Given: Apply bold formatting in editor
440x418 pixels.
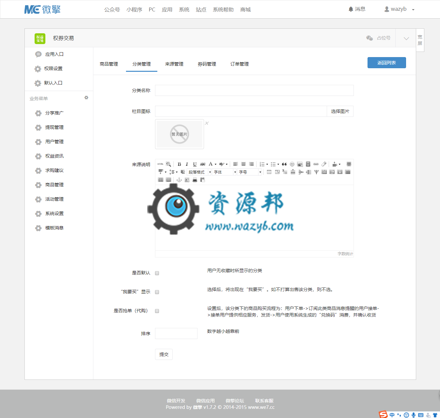Looking at the screenshot, I should (x=179, y=164).
